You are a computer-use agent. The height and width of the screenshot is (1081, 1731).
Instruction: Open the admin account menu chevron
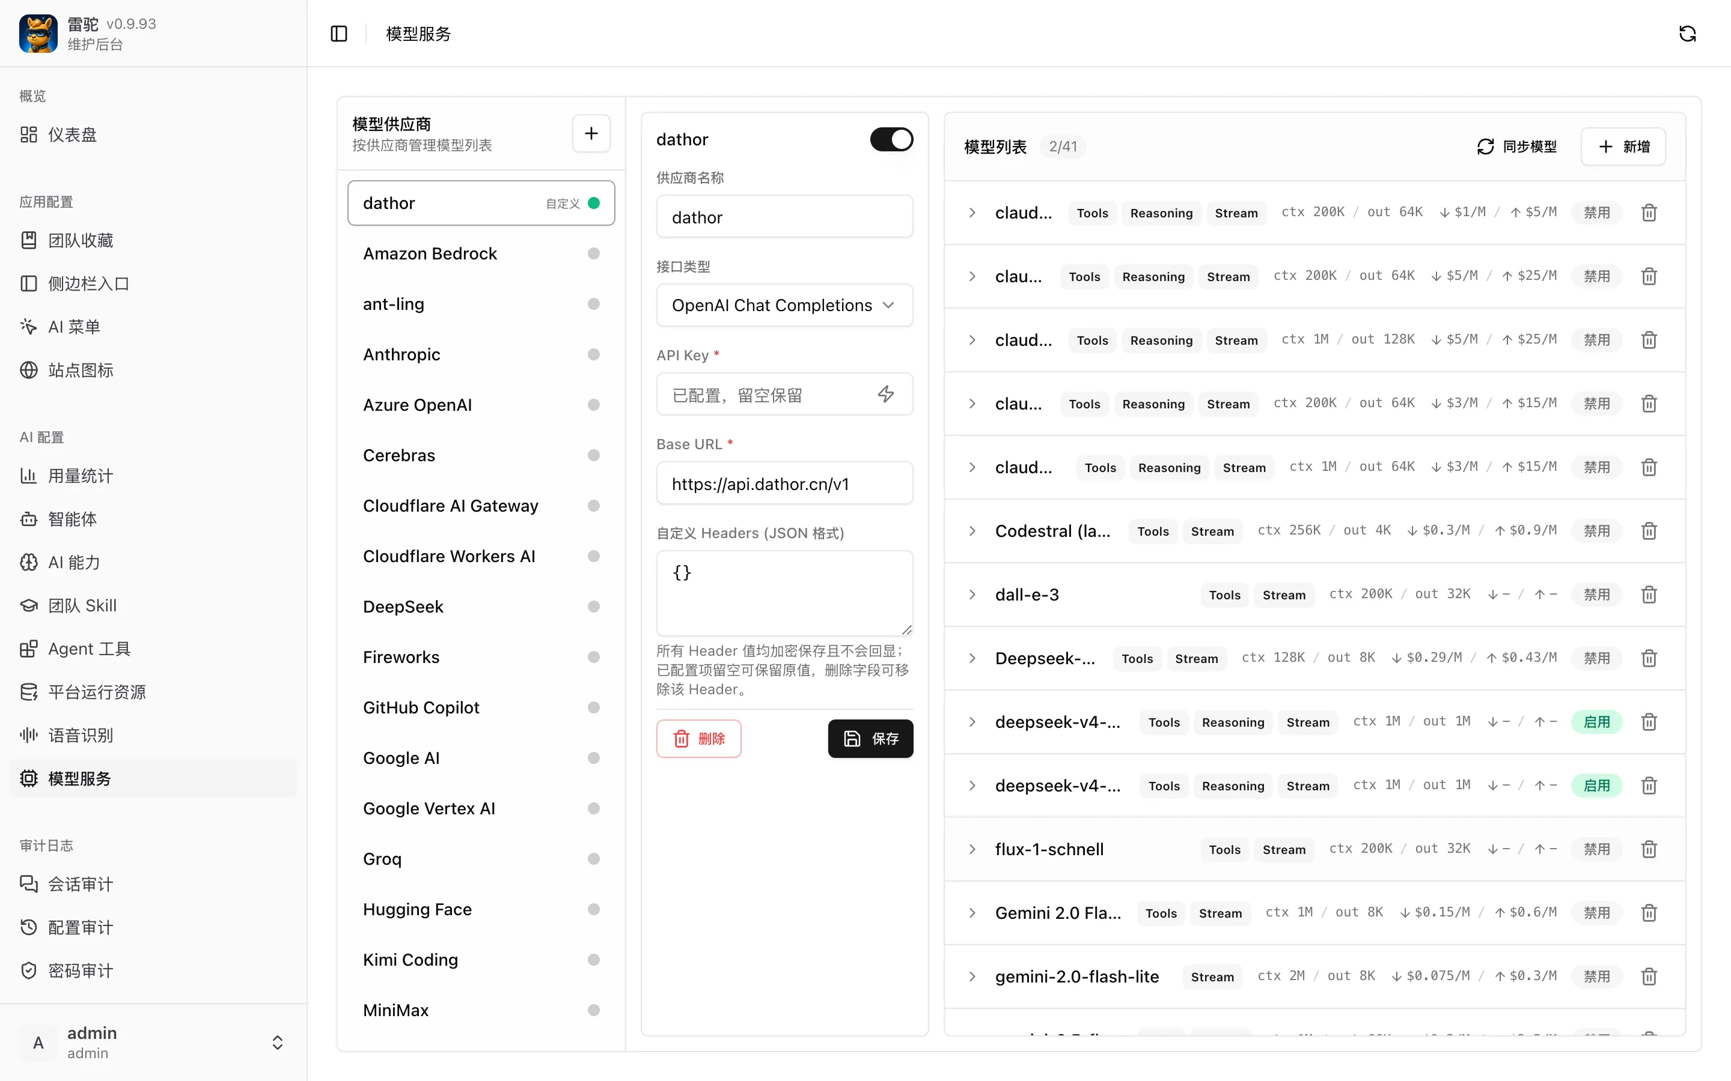[x=278, y=1043]
